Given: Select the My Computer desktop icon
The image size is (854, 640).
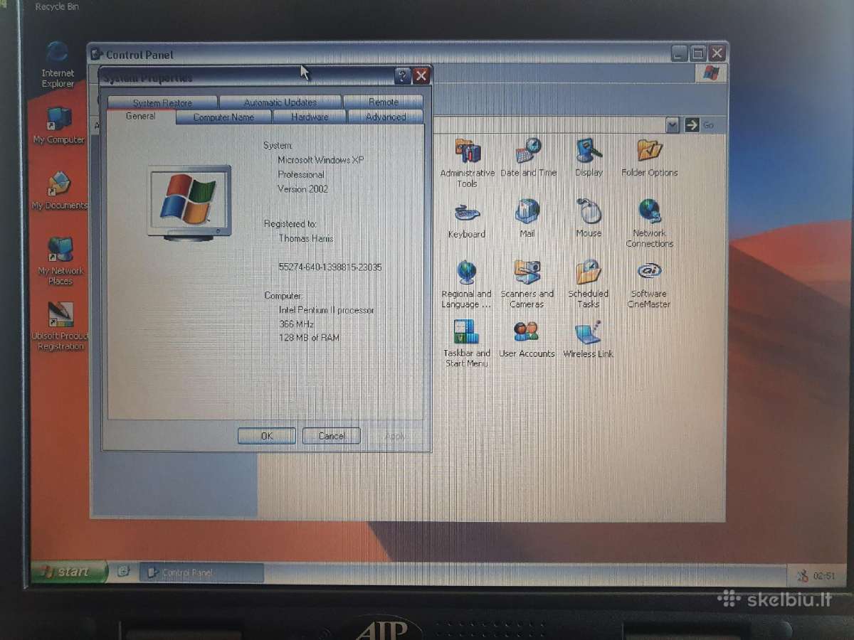Looking at the screenshot, I should (x=58, y=126).
